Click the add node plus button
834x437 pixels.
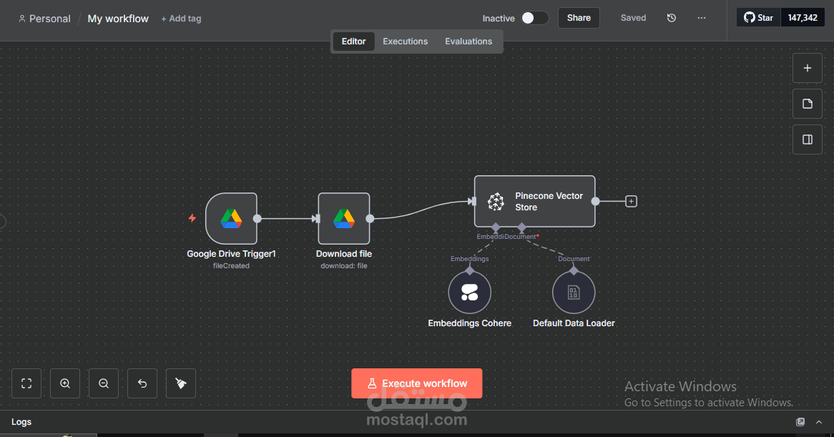(x=808, y=68)
